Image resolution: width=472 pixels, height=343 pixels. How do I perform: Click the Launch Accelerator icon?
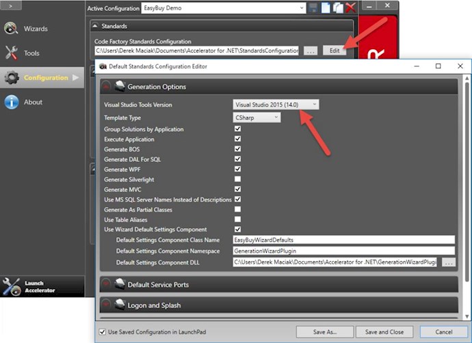point(11,287)
